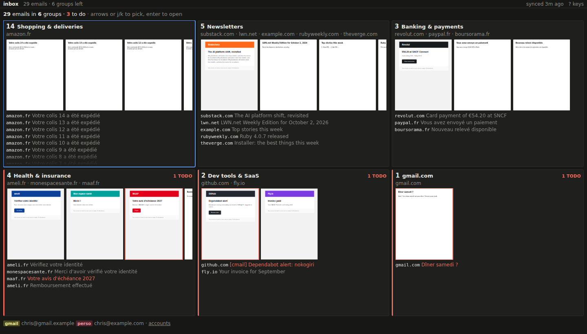Click the row 'Votre avis d'échéance 2027'

click(x=100, y=279)
